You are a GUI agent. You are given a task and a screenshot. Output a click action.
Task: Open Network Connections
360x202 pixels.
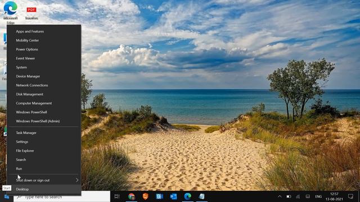click(x=44, y=85)
